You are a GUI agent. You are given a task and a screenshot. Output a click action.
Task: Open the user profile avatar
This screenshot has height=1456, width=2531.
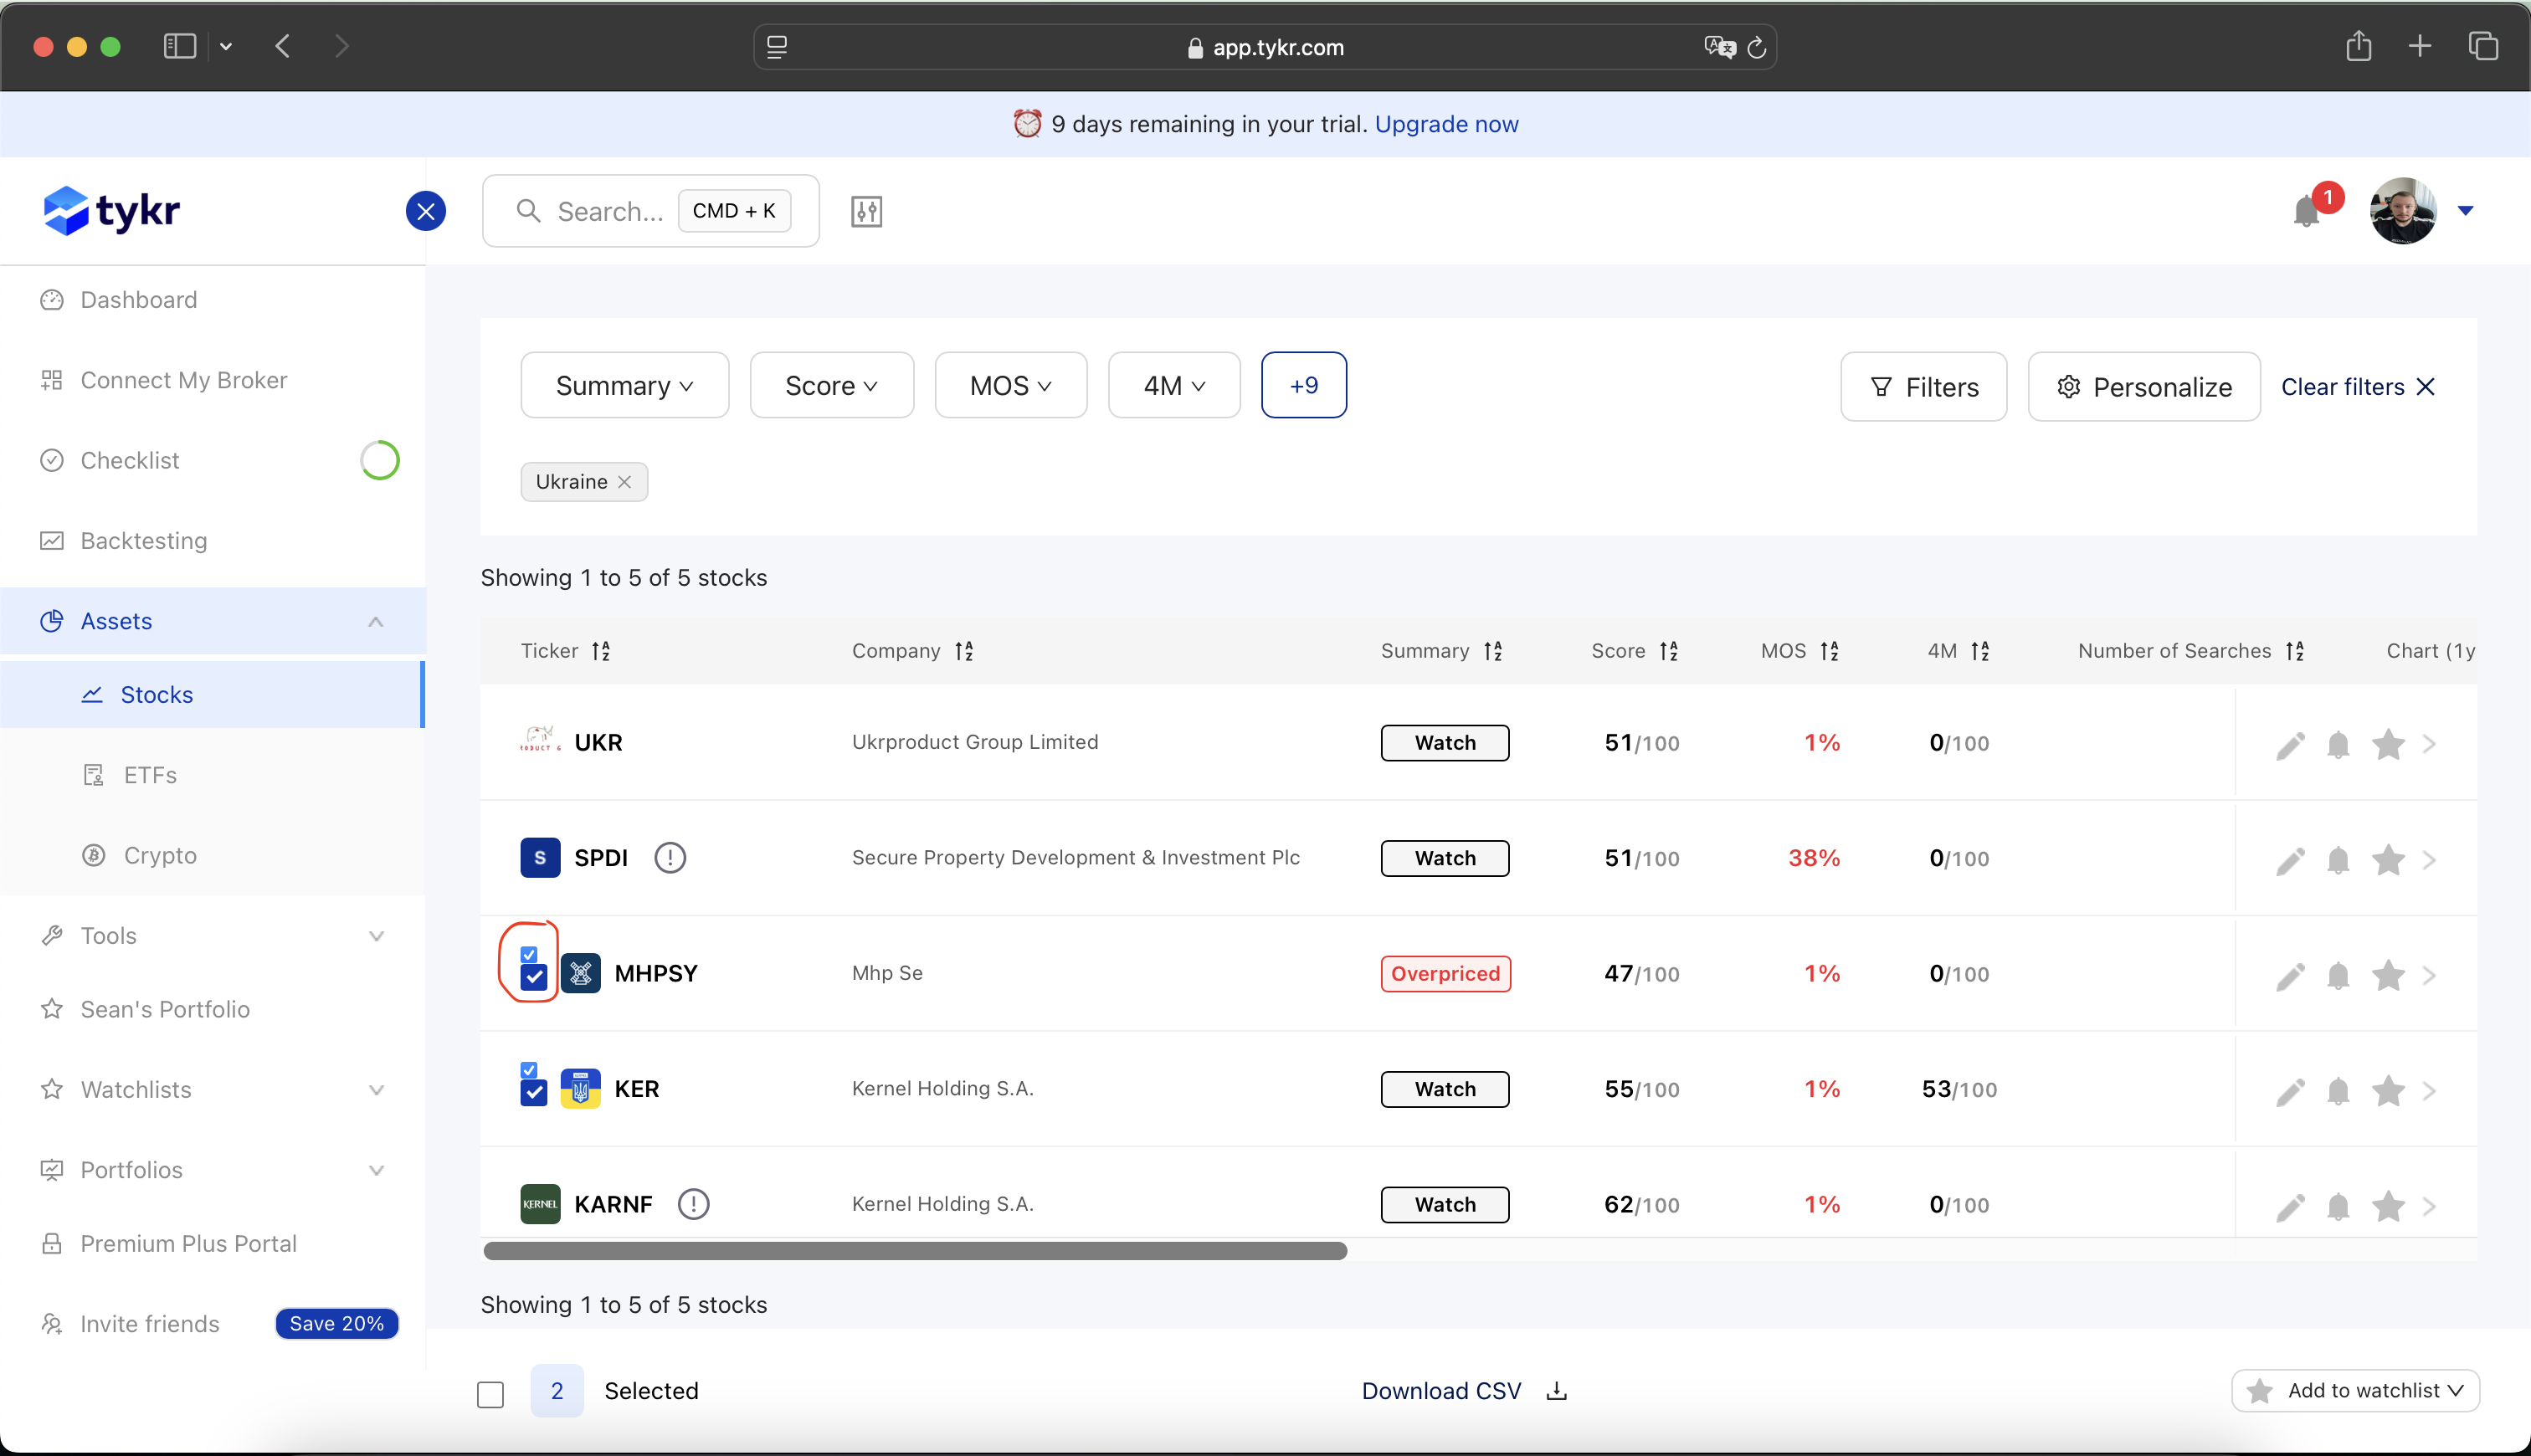point(2402,211)
